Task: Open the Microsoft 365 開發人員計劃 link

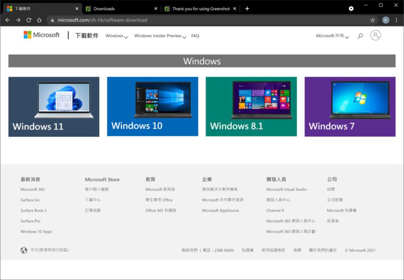Action: point(291,232)
